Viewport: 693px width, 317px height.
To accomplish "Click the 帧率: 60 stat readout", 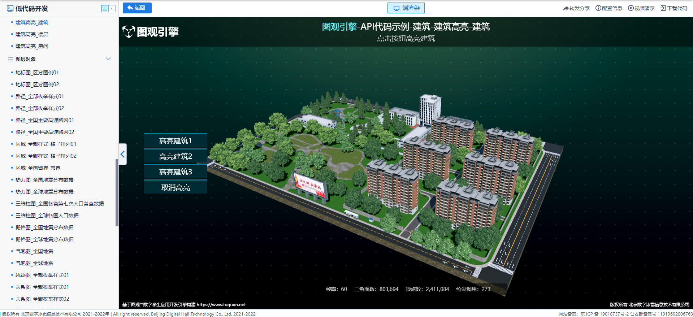I will coord(336,289).
